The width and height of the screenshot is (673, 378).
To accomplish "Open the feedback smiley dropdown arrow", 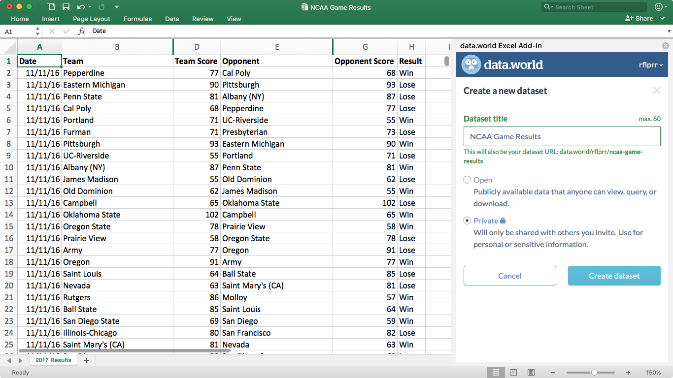I will (667, 7).
